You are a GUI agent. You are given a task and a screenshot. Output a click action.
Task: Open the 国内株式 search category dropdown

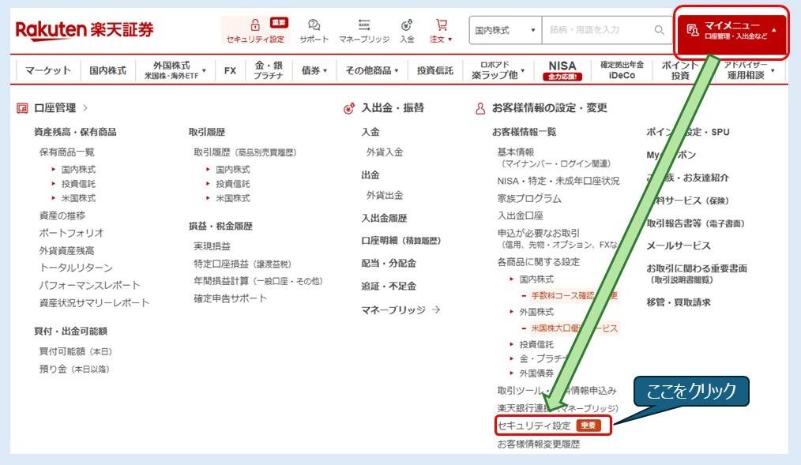(506, 30)
